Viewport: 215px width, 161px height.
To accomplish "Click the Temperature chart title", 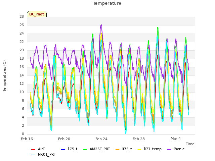I will click(107, 3).
